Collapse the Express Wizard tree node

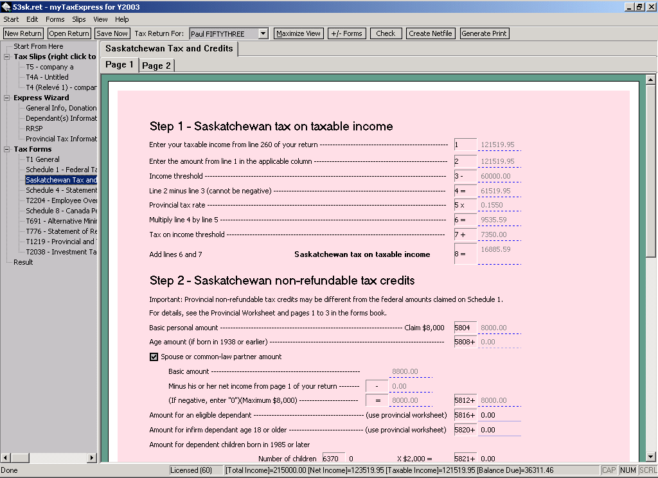[x=8, y=98]
